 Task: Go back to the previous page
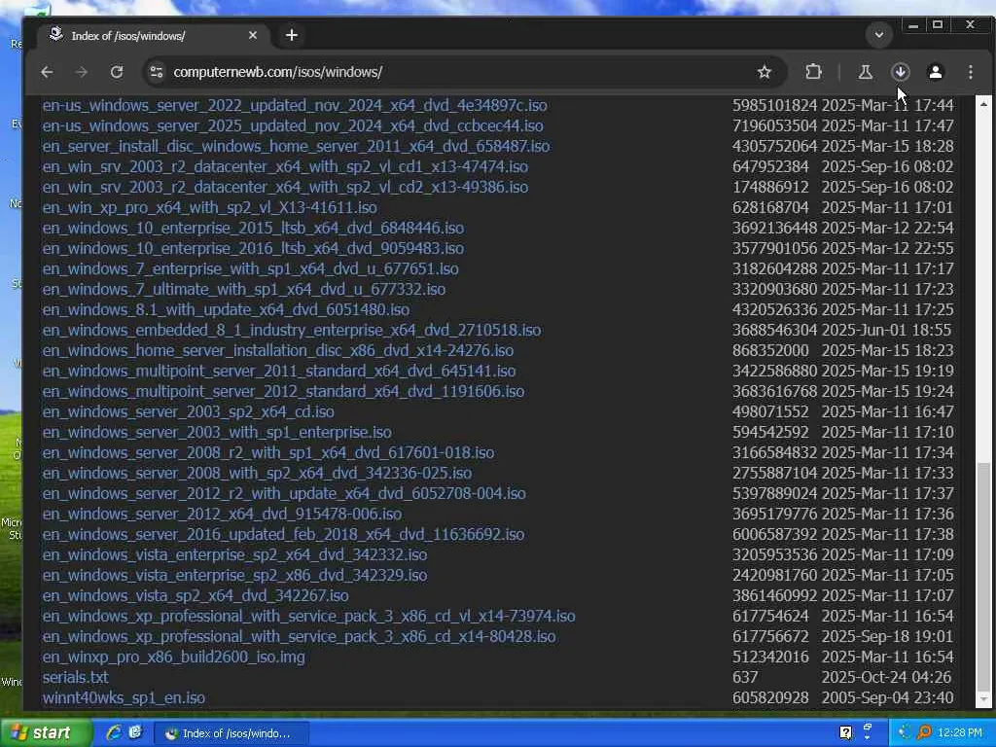47,72
